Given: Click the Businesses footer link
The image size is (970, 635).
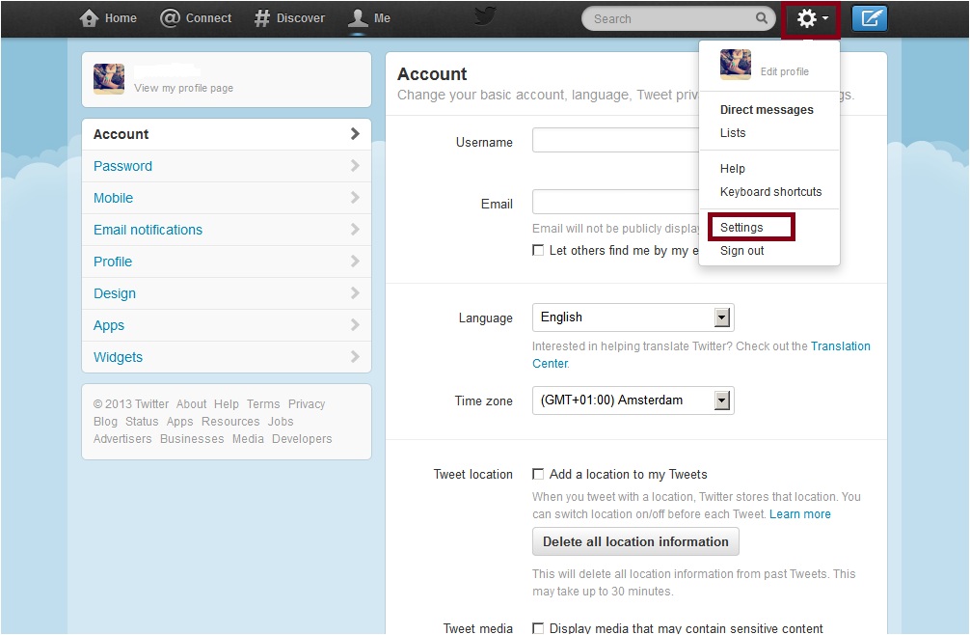Looking at the screenshot, I should click(192, 439).
